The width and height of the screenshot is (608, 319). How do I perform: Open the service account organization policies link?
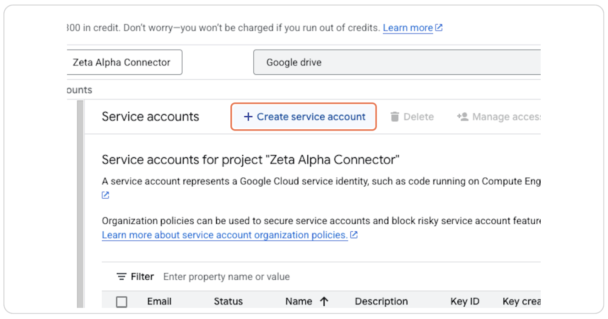[224, 235]
